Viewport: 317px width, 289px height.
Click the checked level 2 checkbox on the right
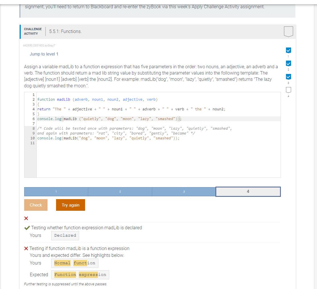coord(288,63)
